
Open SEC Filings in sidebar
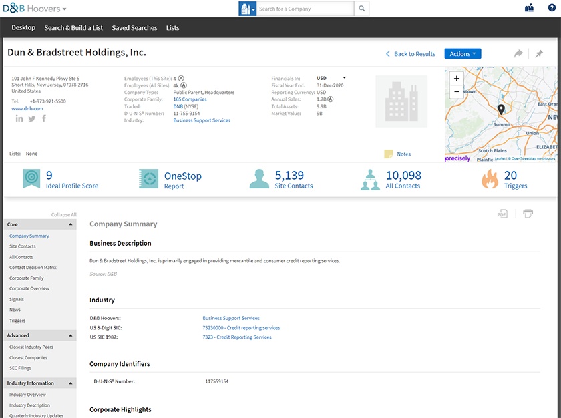(20, 368)
